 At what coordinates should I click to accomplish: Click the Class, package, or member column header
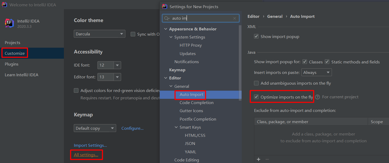click(x=311, y=122)
